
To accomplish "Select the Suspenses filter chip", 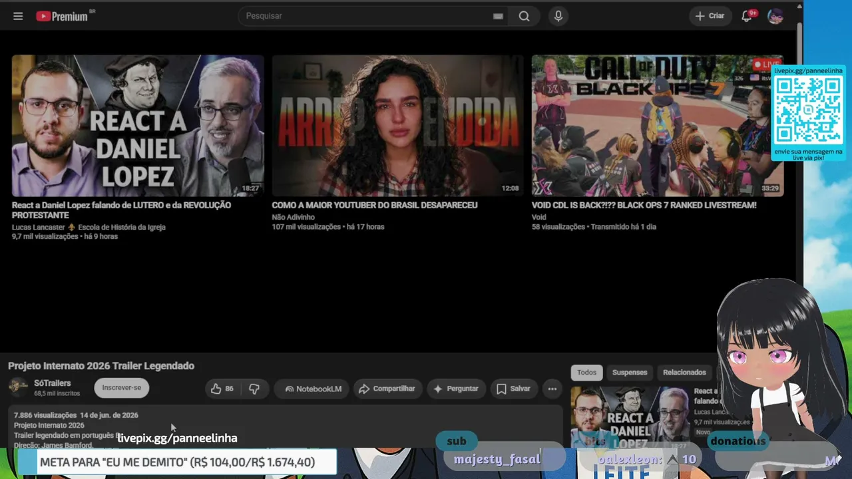I will click(630, 373).
